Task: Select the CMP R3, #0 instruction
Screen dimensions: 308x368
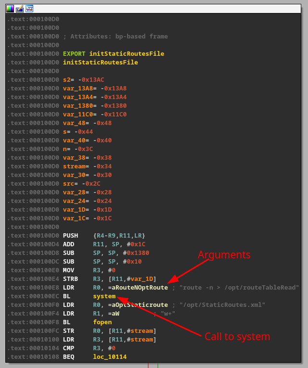Action: (x=89, y=349)
